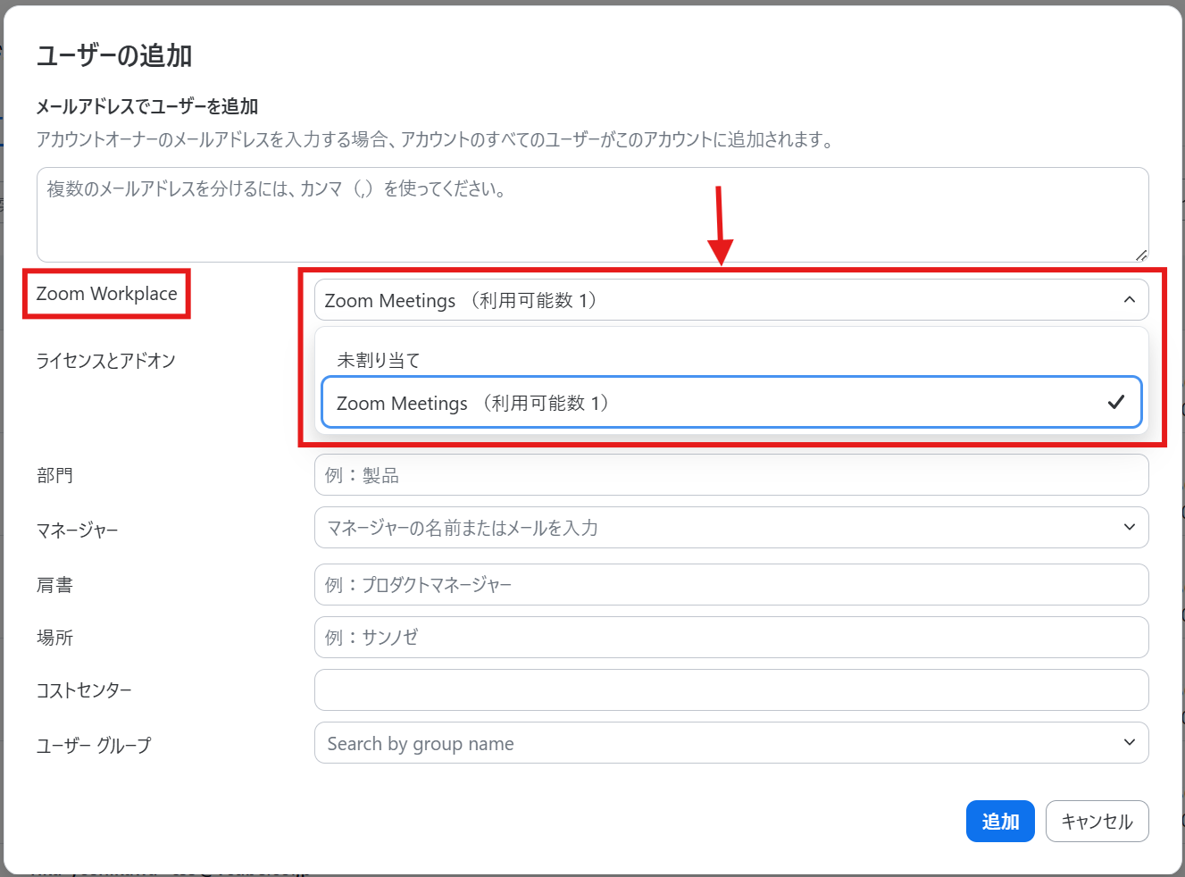1185x877 pixels.
Task: Click the メールアドレスでユーザーを追加 heading
Action: [x=147, y=106]
